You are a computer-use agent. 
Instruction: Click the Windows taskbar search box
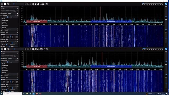click(x=13, y=94)
